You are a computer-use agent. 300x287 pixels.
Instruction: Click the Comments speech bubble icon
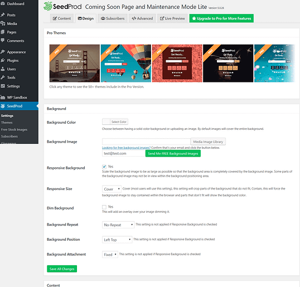click(x=3, y=40)
